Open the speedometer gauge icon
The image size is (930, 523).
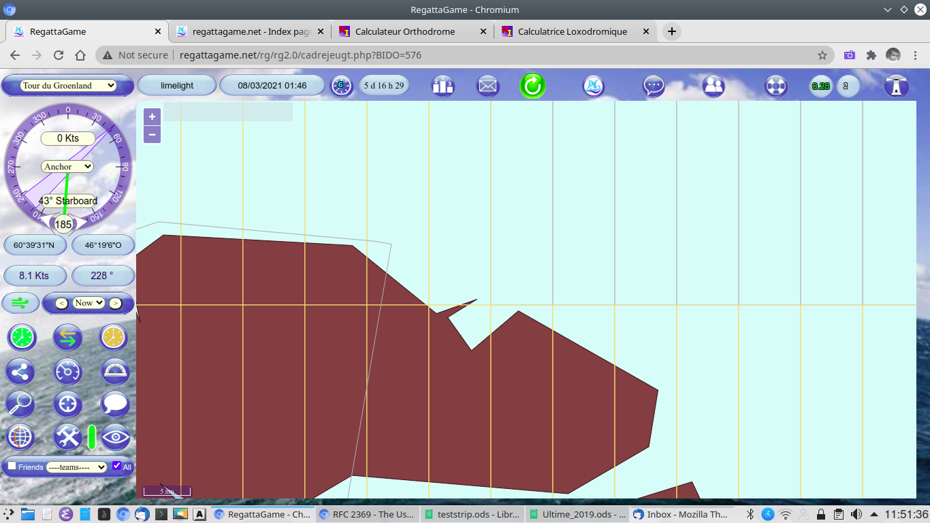(x=67, y=372)
